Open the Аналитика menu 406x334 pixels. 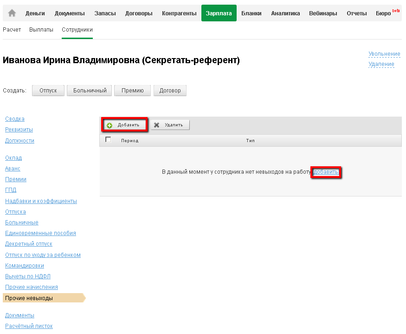coord(285,13)
